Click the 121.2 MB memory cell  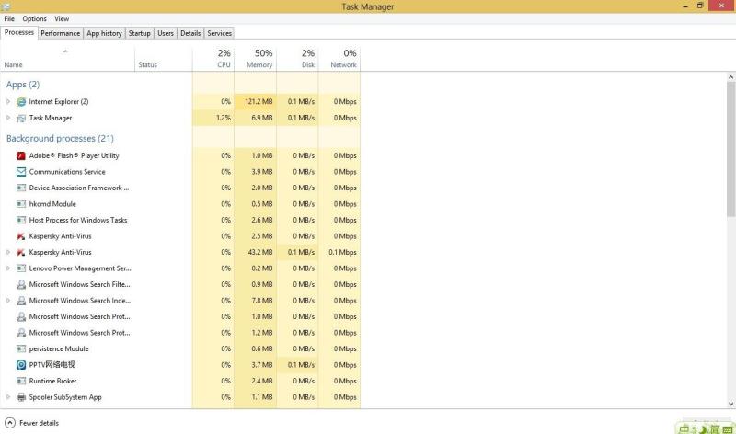256,101
